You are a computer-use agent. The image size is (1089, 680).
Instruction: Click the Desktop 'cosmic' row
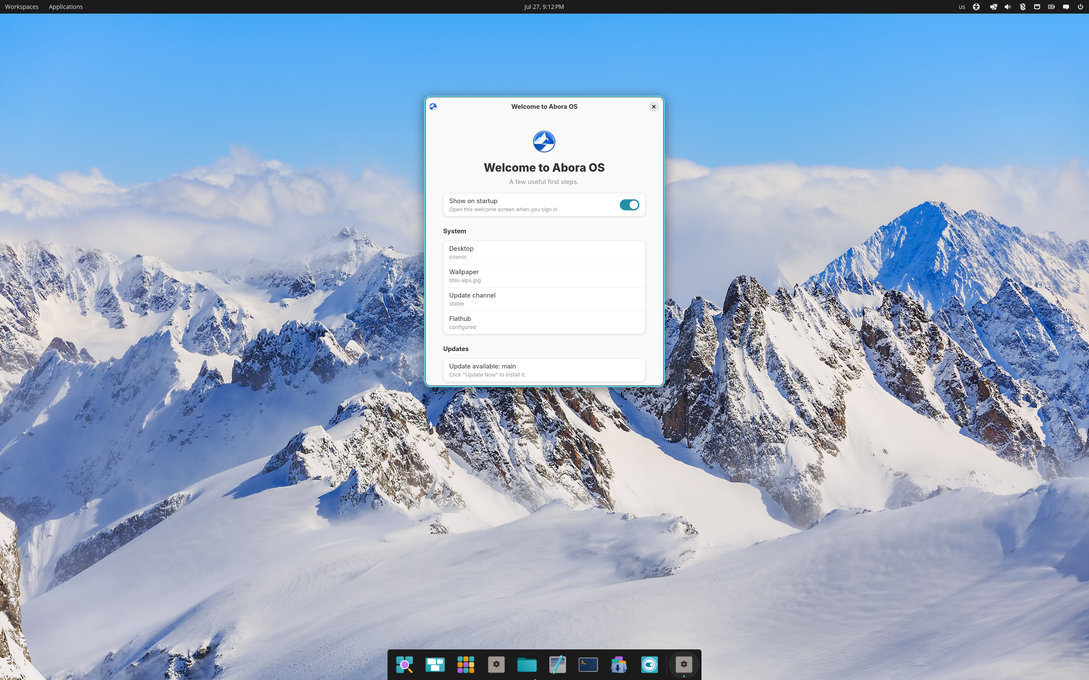(x=544, y=252)
